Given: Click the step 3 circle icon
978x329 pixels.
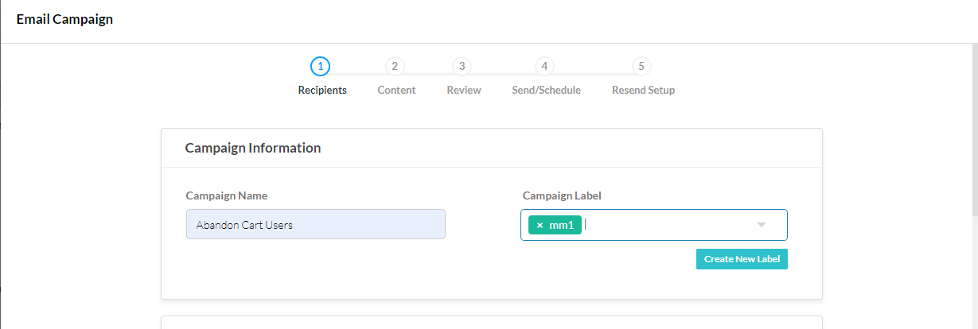Looking at the screenshot, I should 462,66.
